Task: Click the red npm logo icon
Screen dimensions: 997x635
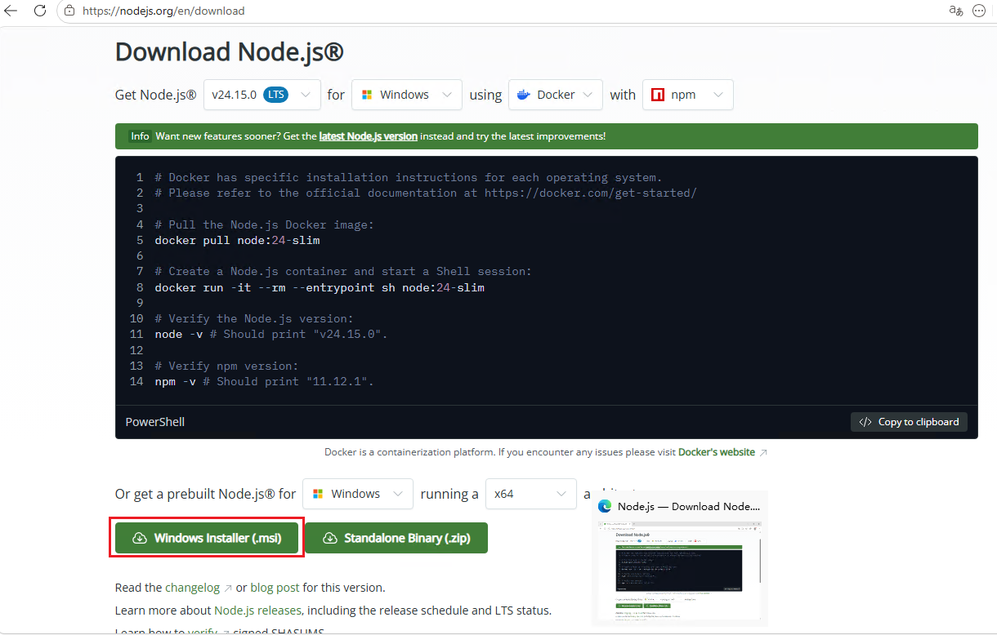Action: pos(658,95)
